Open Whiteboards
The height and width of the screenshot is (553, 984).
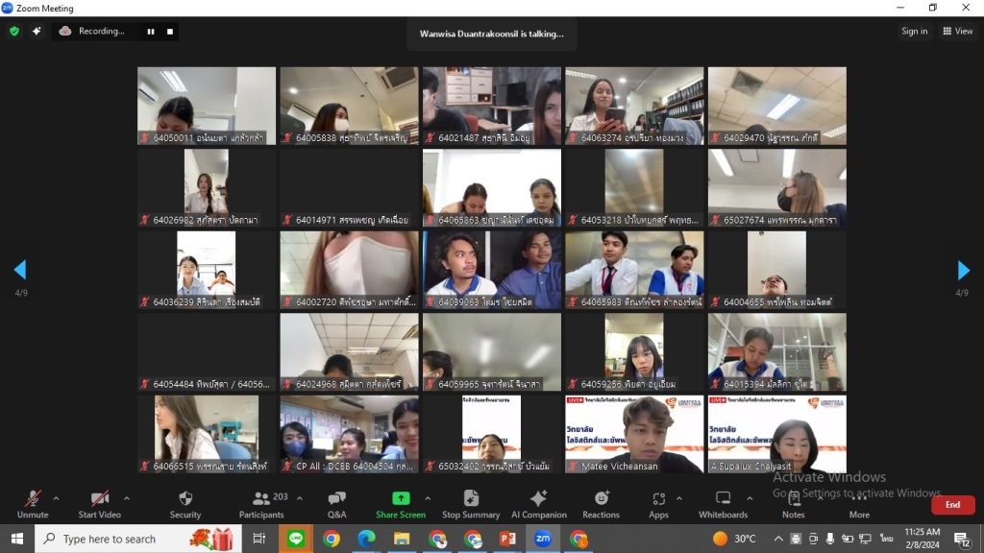click(723, 505)
